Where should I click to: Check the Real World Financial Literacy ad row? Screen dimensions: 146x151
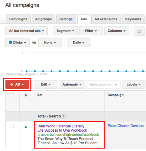11,126
